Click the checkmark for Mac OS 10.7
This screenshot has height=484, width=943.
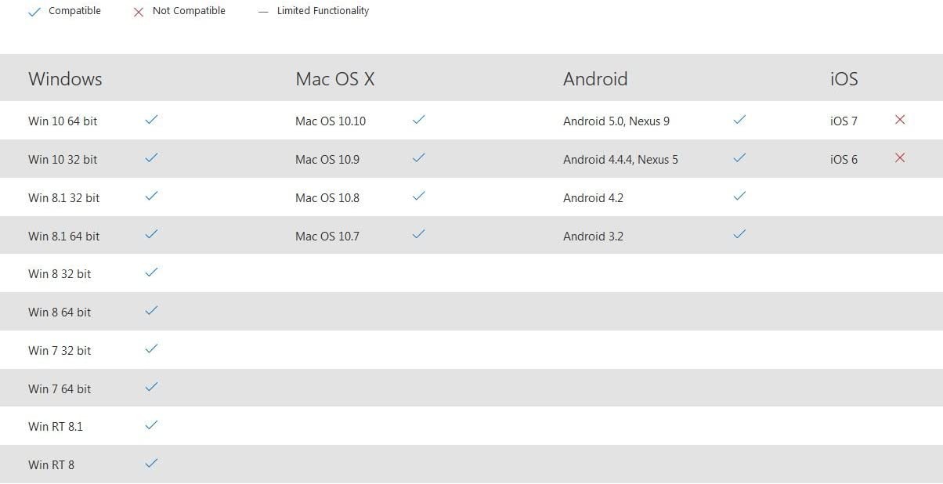pyautogui.click(x=418, y=234)
